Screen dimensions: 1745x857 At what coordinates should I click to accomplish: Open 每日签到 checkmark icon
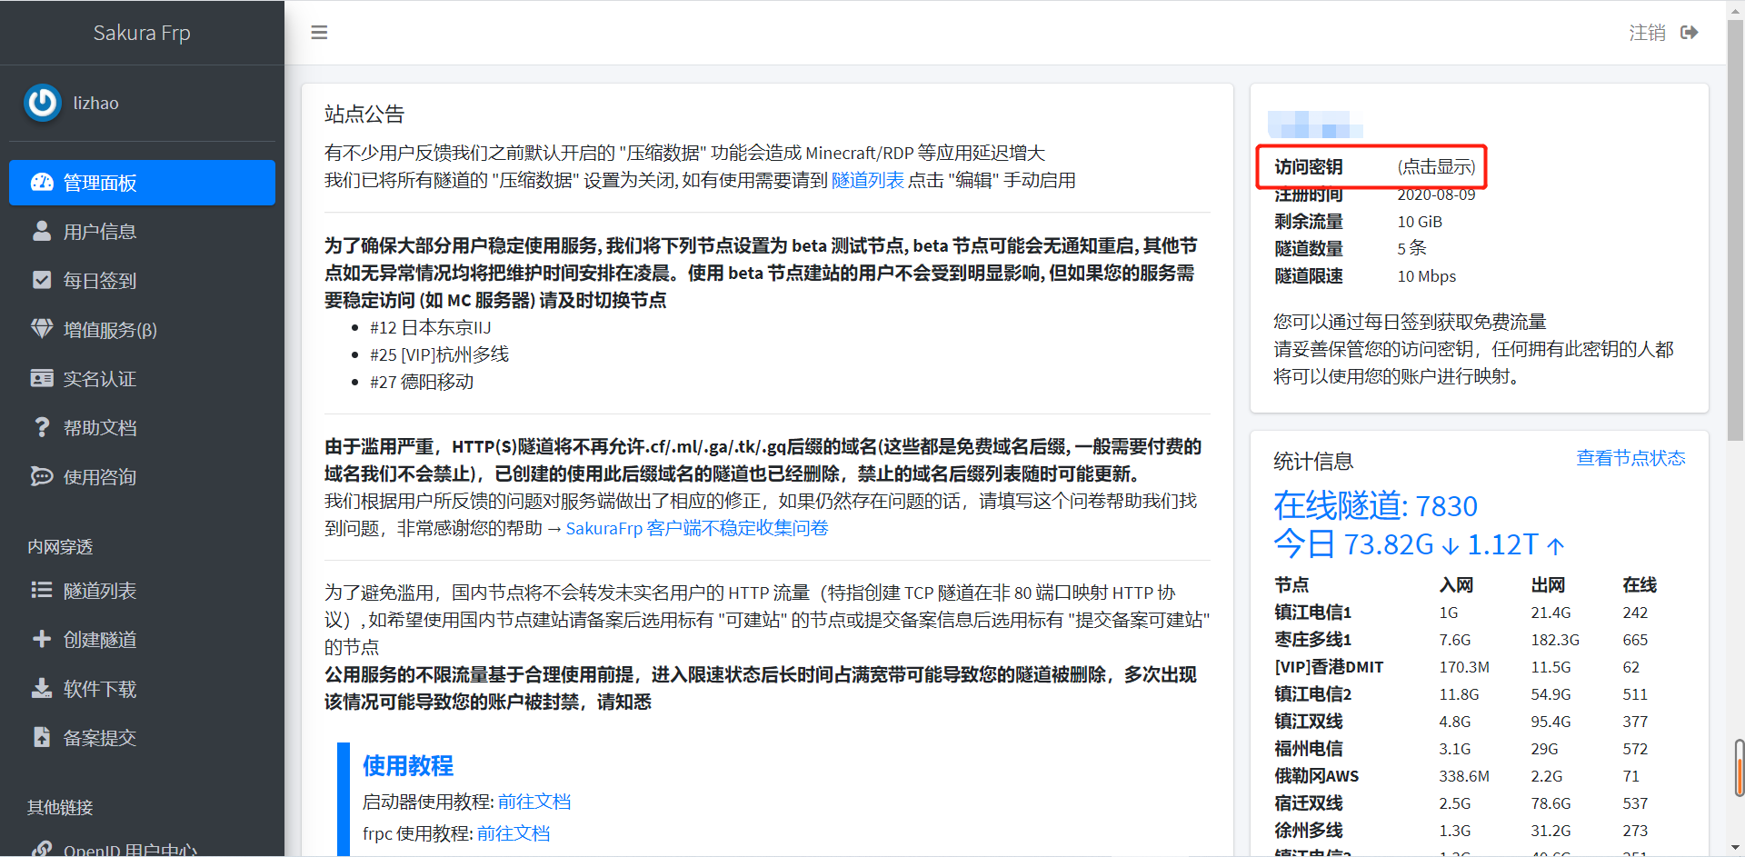tap(42, 280)
